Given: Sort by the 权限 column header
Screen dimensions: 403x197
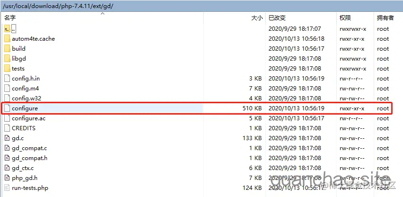Looking at the screenshot, I should tap(345, 18).
